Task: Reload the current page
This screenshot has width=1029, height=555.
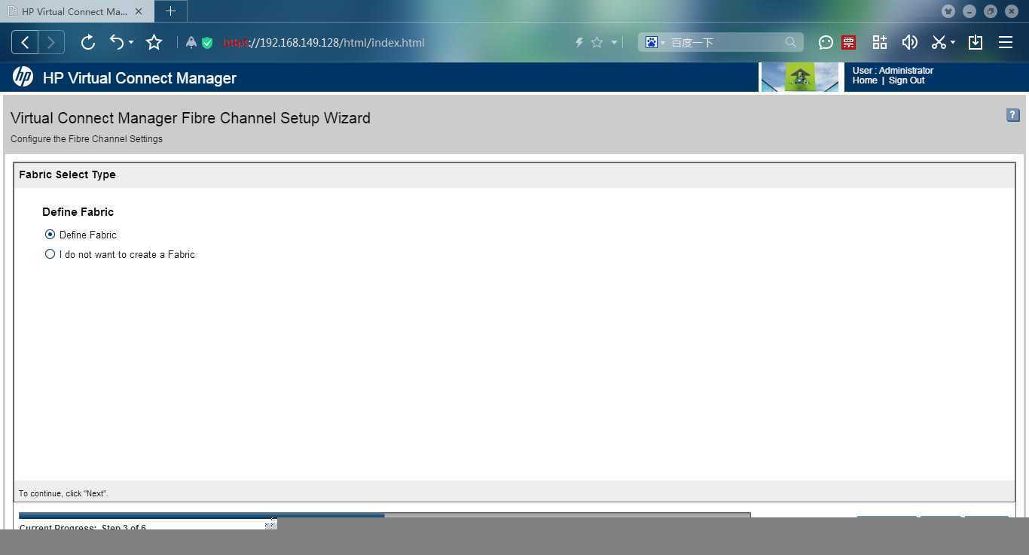Action: click(x=88, y=42)
